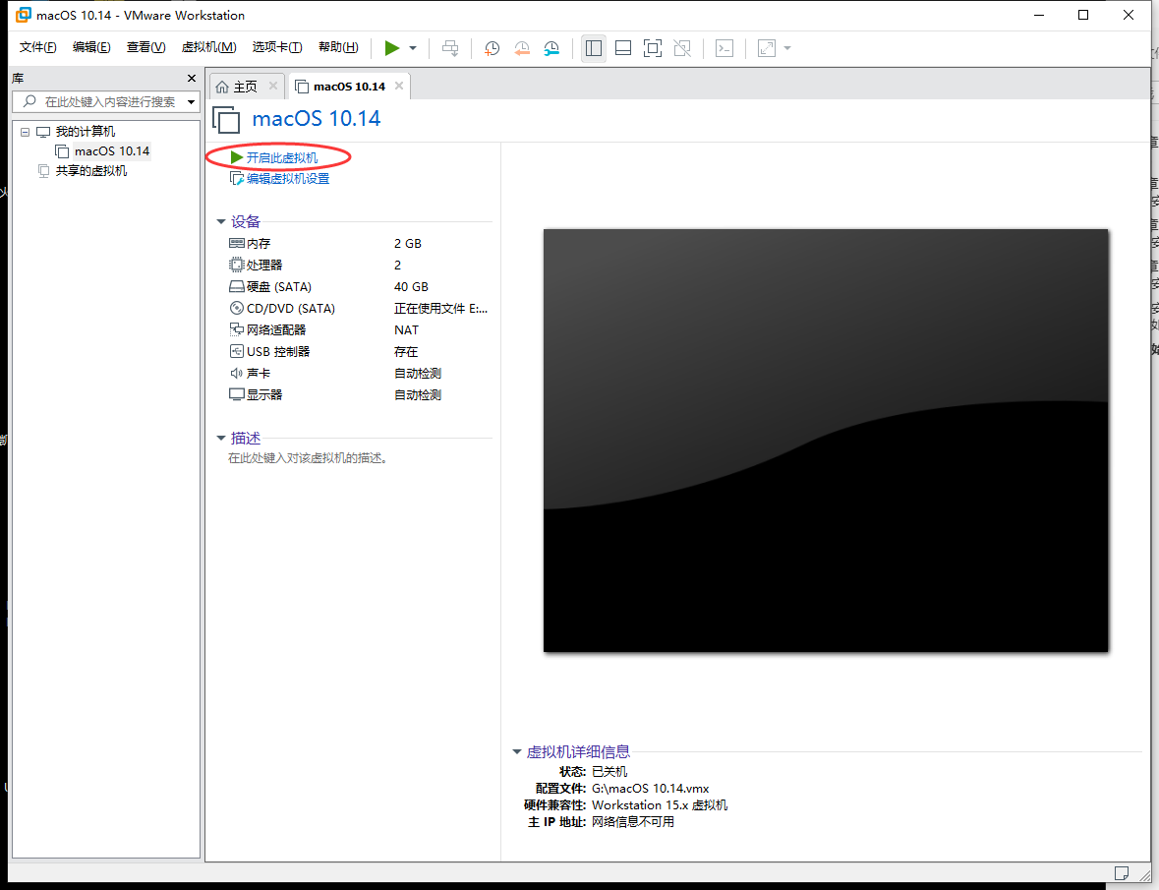
Task: Select the 显示器 device row
Action: (x=359, y=394)
